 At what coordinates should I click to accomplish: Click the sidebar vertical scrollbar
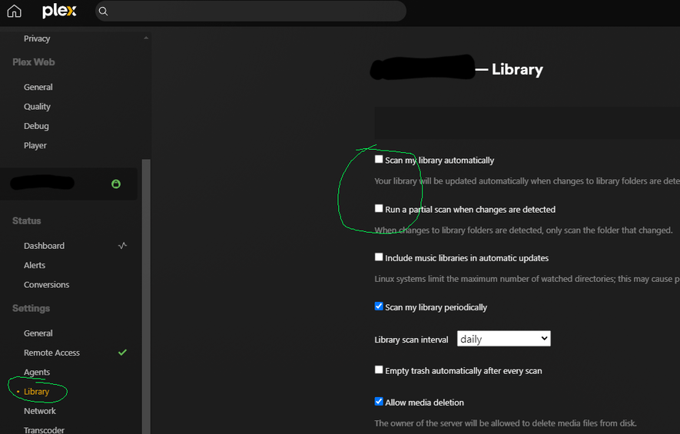click(146, 297)
